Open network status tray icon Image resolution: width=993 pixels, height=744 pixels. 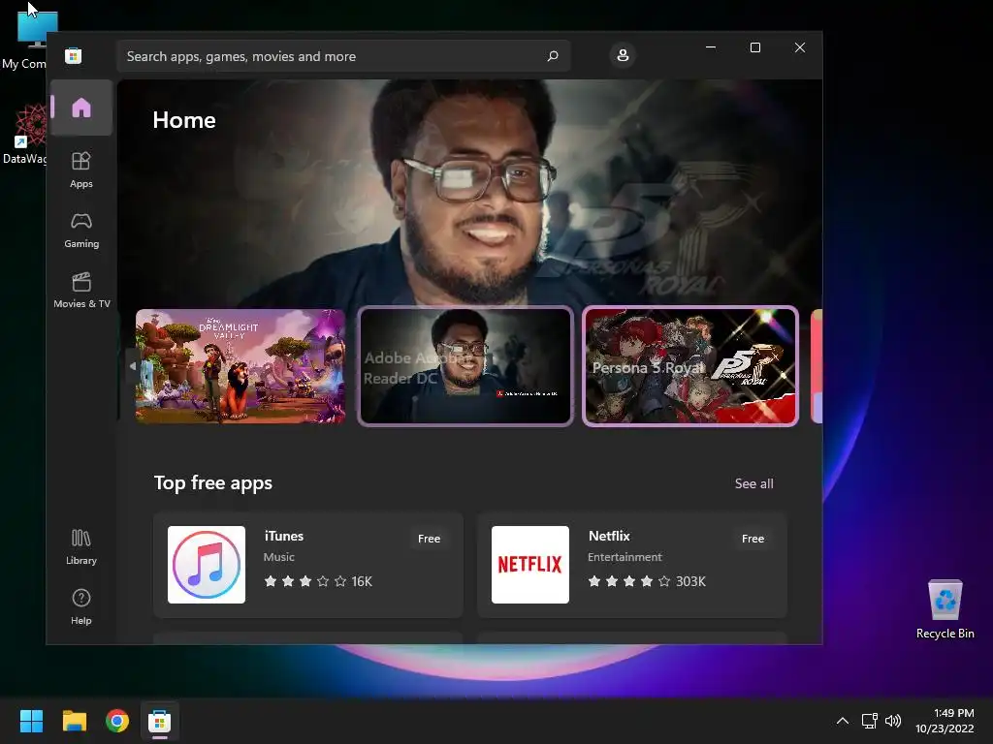870,721
